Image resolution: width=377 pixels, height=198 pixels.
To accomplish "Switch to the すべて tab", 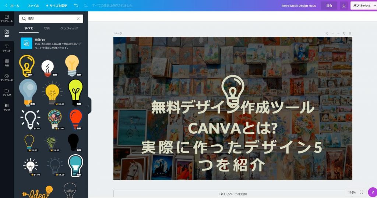I will click(x=29, y=28).
